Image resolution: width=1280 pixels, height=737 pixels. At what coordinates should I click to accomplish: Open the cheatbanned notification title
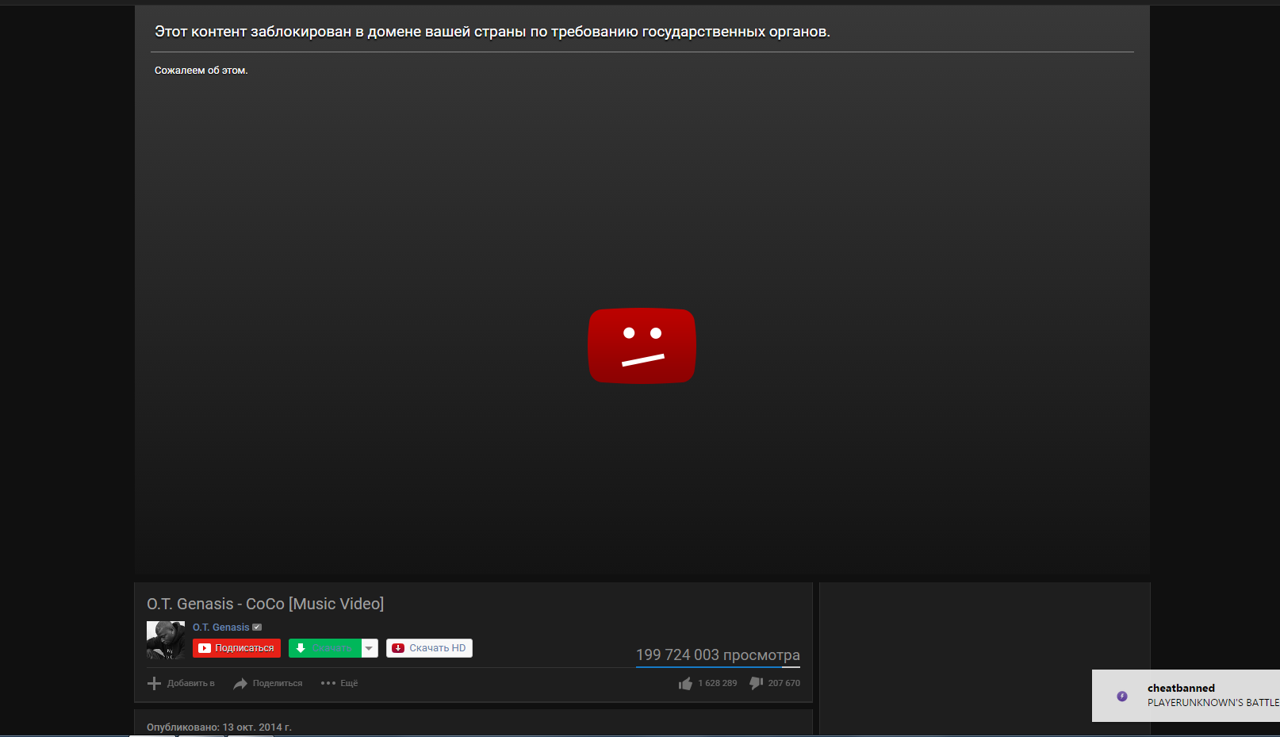pyautogui.click(x=1181, y=688)
